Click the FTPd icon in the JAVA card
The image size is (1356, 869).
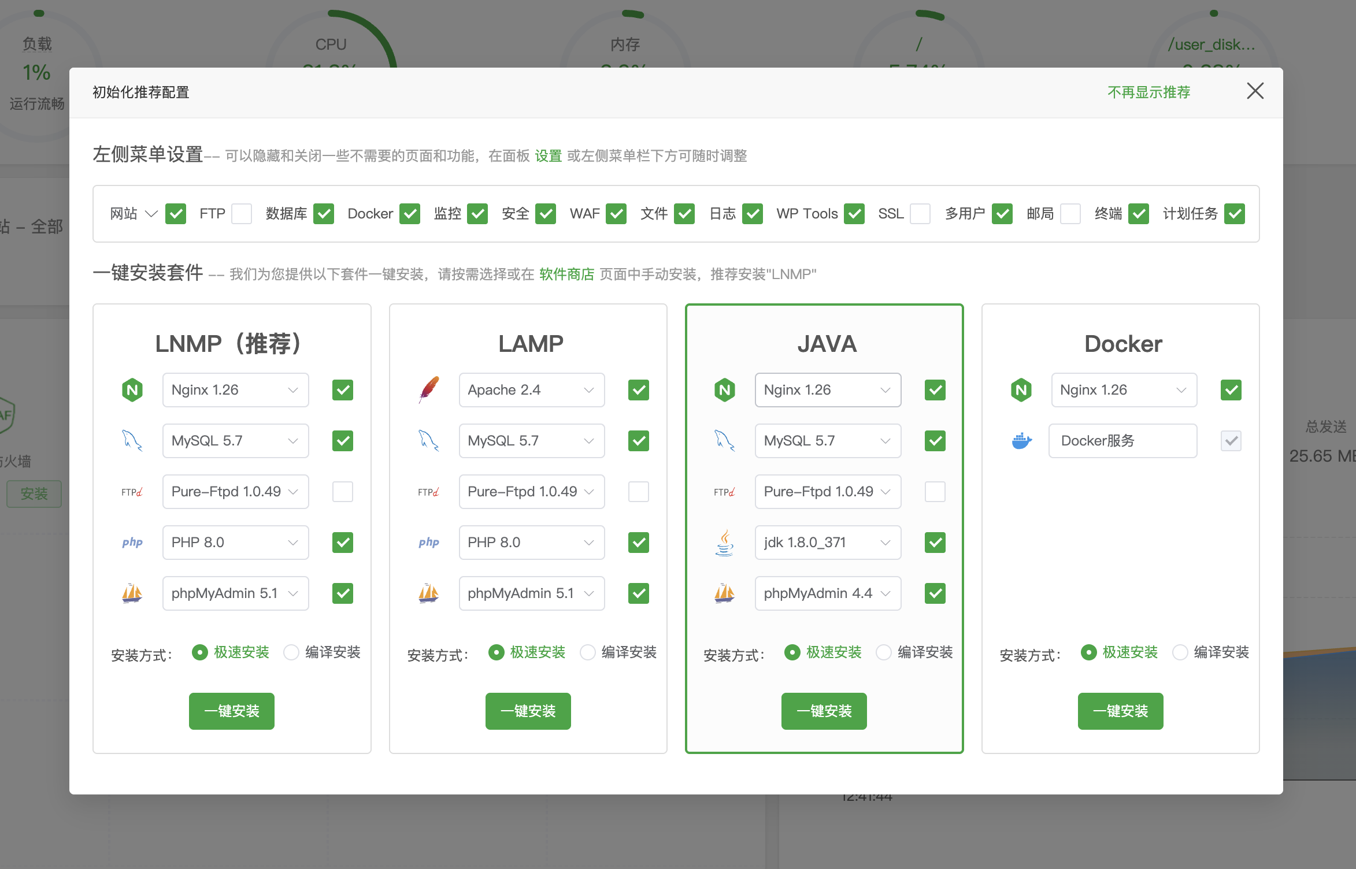point(725,492)
